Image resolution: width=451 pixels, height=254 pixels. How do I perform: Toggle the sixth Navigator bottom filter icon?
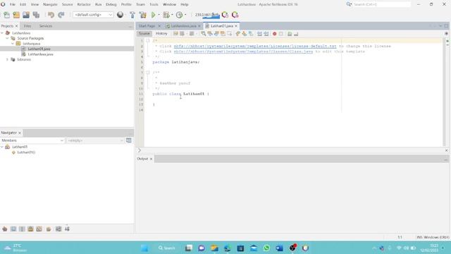click(x=49, y=229)
